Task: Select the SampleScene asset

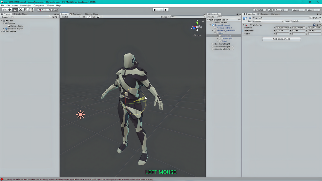Action: point(16,26)
